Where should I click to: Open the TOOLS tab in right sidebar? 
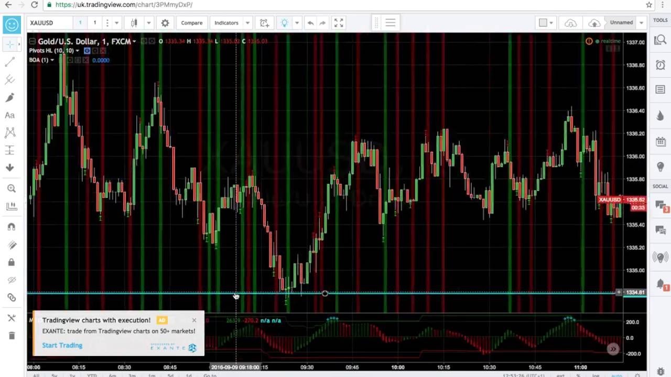click(661, 20)
